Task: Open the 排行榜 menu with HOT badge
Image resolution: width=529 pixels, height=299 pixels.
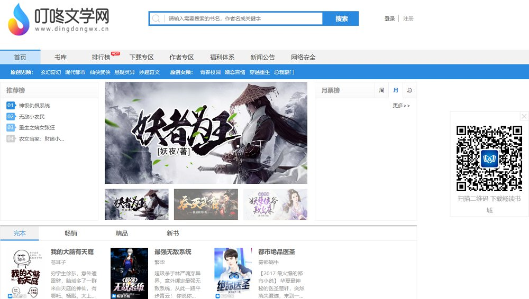Action: (x=101, y=57)
